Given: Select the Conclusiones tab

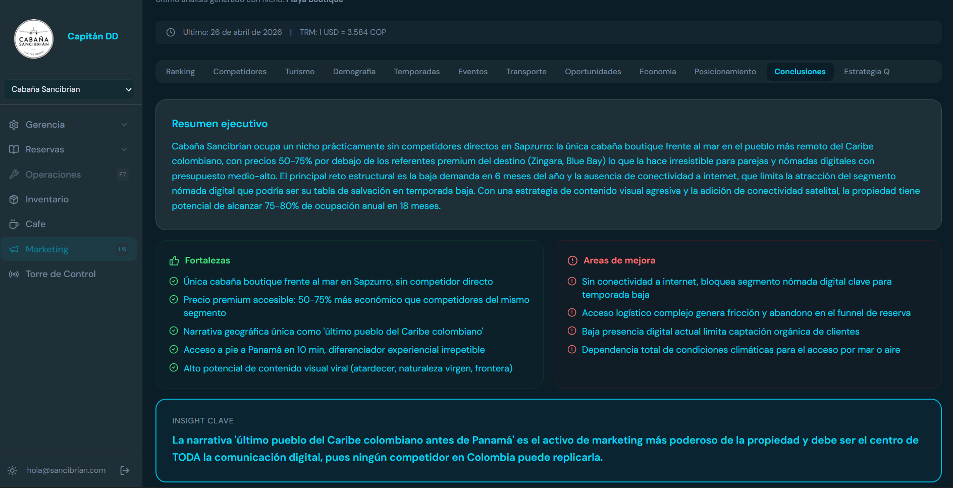Looking at the screenshot, I should pos(800,72).
